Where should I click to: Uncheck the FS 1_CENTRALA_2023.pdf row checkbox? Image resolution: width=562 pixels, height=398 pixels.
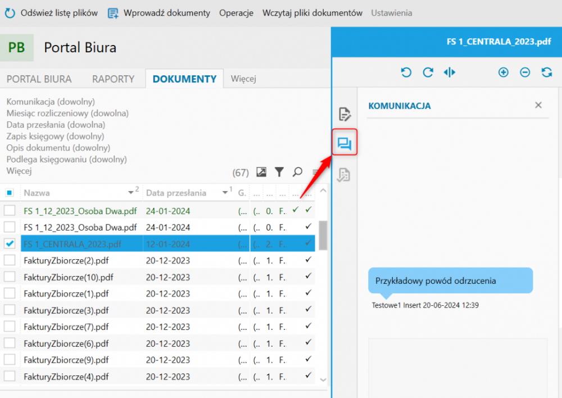(10, 244)
